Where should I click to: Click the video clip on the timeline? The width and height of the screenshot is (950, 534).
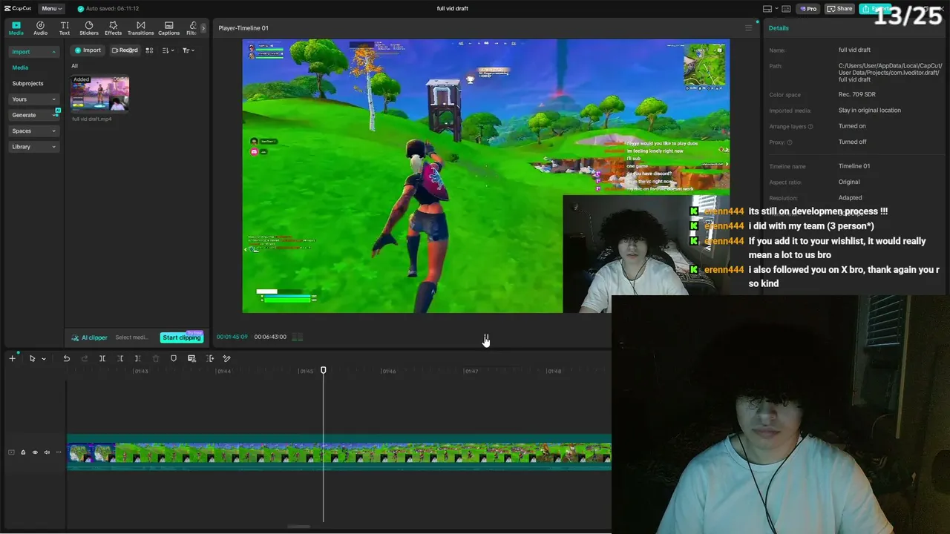point(339,453)
